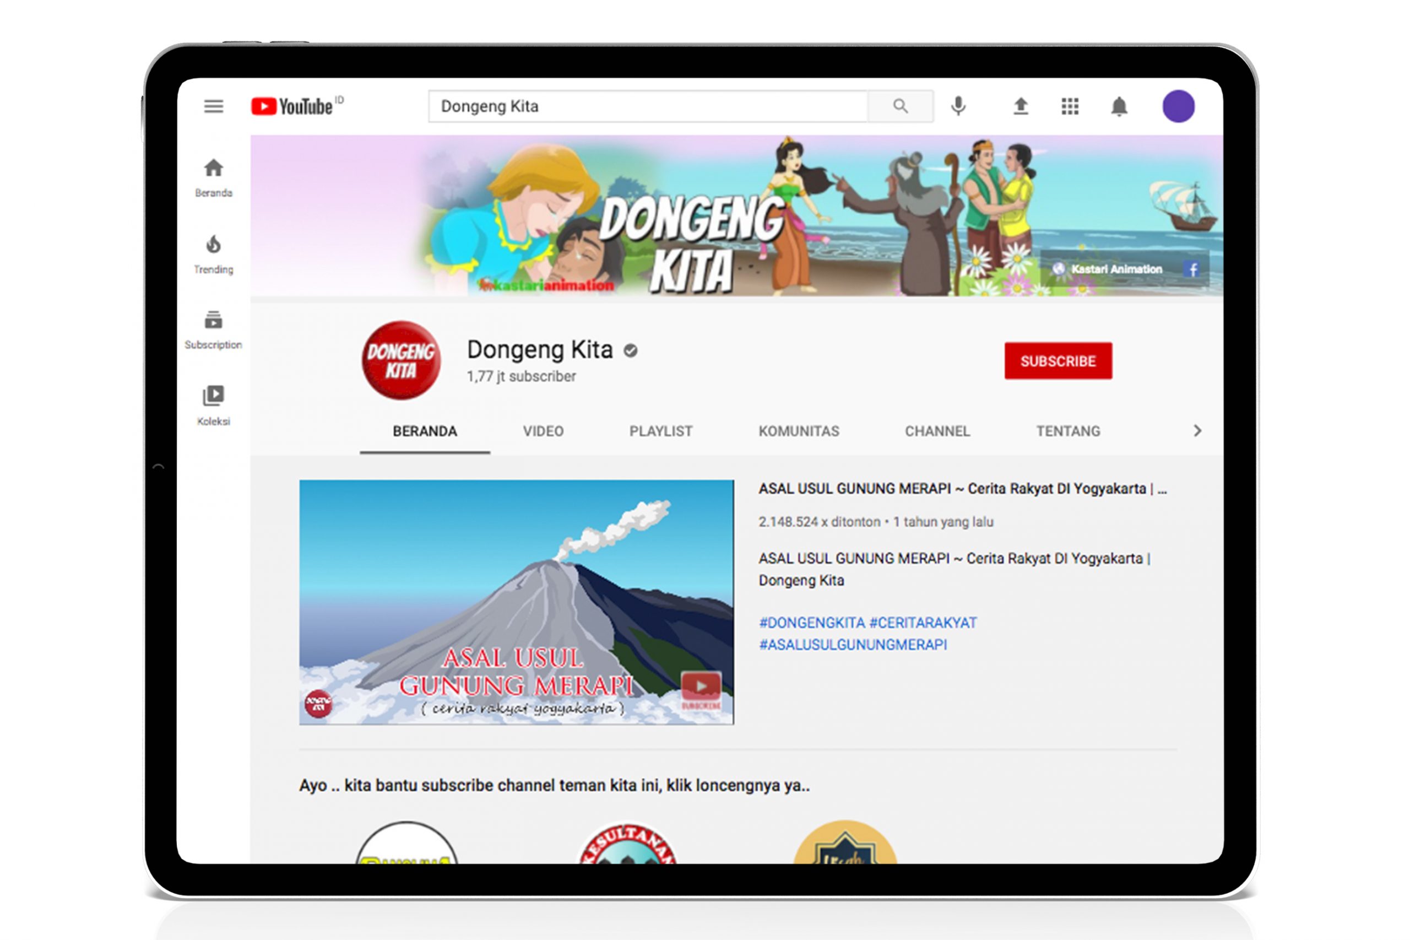Open the upload video icon
The image size is (1410, 940).
click(1020, 106)
